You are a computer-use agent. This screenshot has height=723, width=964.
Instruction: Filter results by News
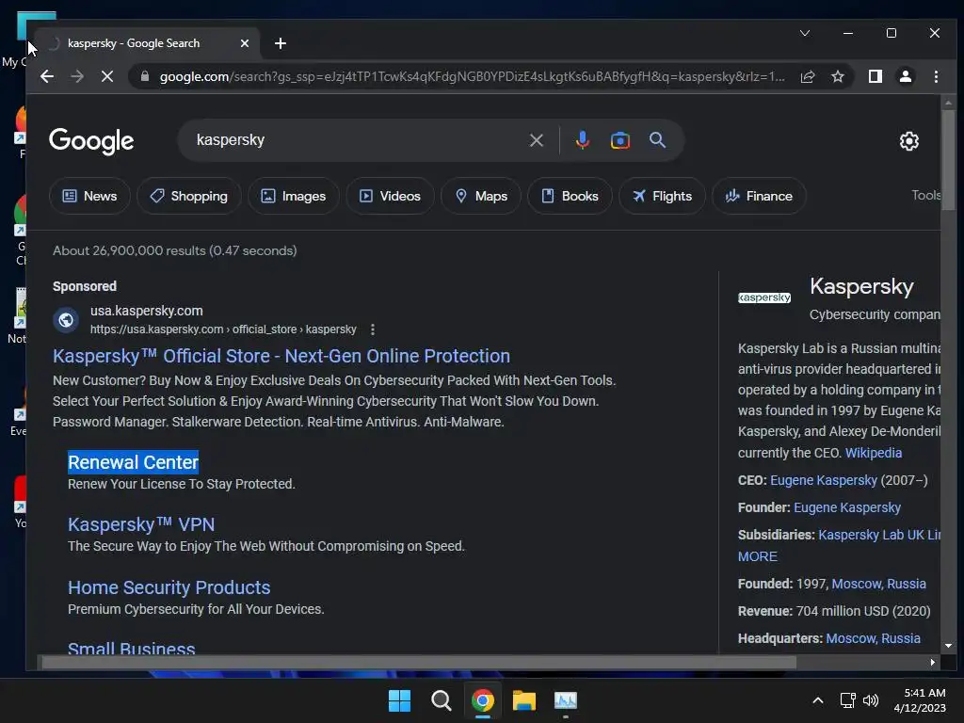[x=89, y=196]
